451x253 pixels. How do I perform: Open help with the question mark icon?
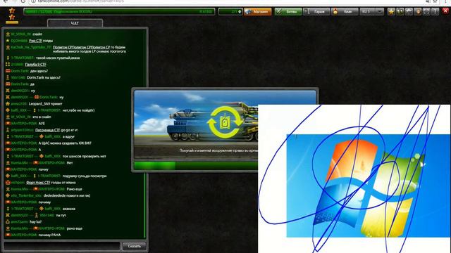[x=435, y=12]
